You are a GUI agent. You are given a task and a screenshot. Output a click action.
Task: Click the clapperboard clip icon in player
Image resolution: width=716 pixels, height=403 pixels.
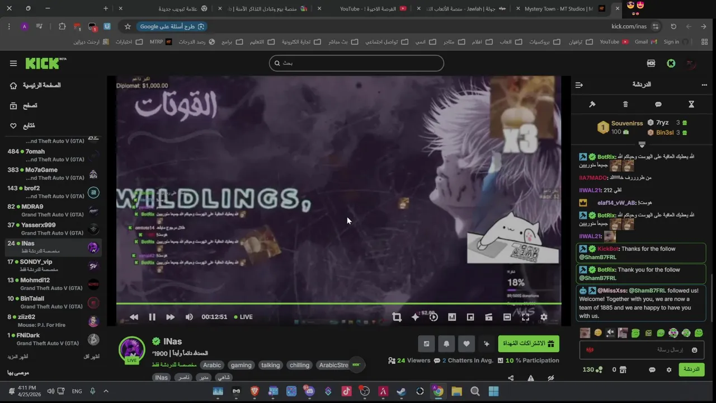(488, 317)
